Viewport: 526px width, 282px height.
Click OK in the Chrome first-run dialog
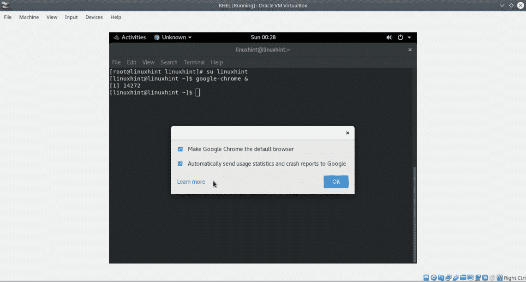click(336, 182)
